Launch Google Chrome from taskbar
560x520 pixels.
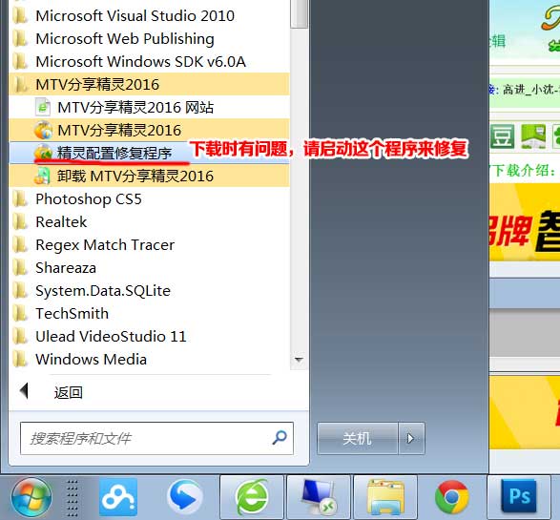(x=452, y=497)
